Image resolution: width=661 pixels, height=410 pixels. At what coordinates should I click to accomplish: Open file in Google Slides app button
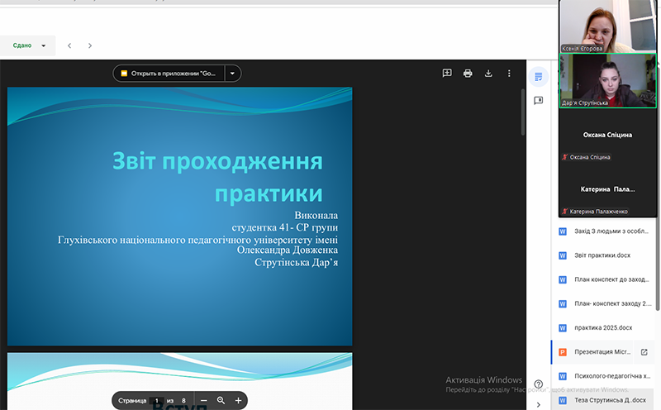[x=169, y=74]
